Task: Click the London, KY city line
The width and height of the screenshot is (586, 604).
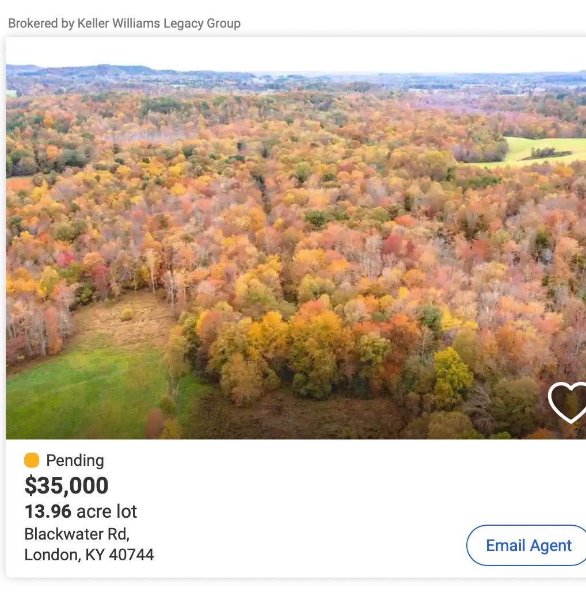Action: coord(53,555)
